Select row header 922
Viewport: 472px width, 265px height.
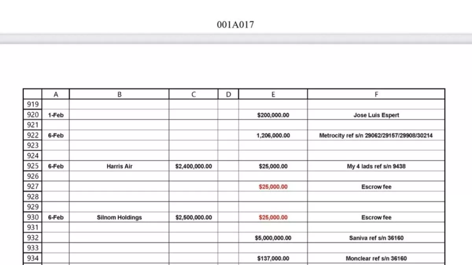point(33,135)
